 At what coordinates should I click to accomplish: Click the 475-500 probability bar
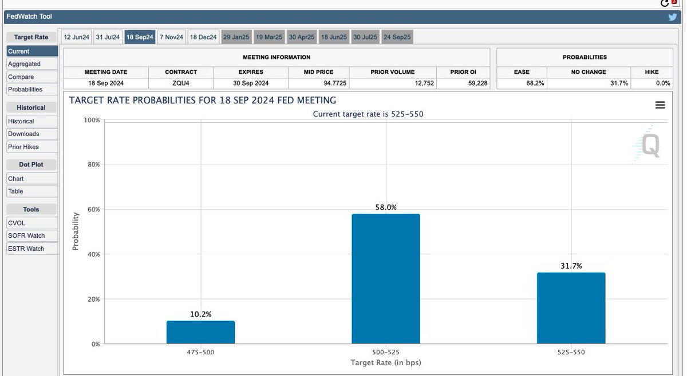pyautogui.click(x=200, y=333)
